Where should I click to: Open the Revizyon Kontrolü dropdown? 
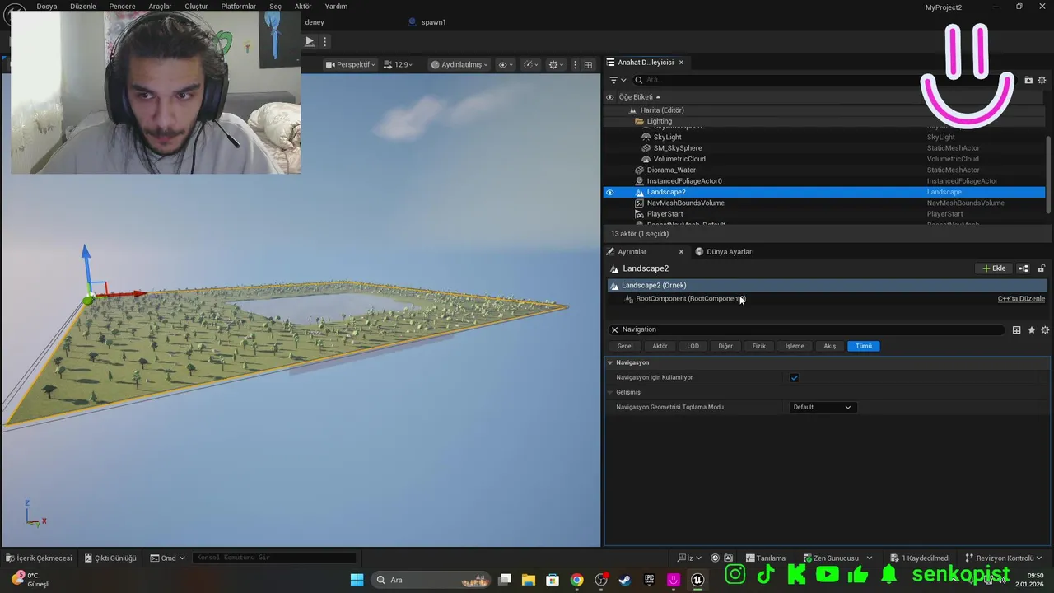coord(1004,558)
